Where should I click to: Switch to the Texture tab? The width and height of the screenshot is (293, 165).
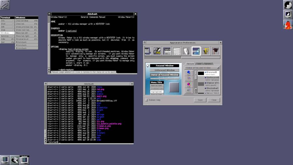[190, 64]
